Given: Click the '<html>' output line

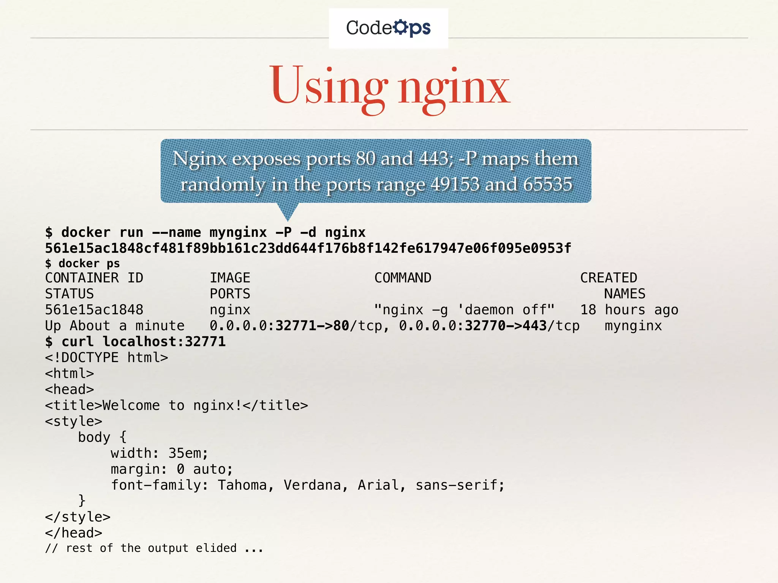Looking at the screenshot, I should pos(70,373).
